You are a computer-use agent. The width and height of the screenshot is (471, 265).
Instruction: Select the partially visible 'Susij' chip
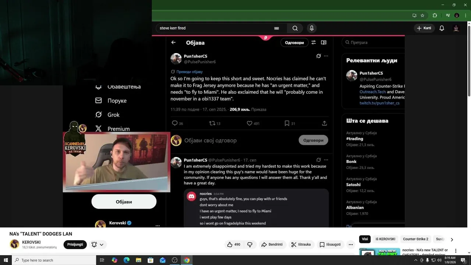click(x=440, y=239)
